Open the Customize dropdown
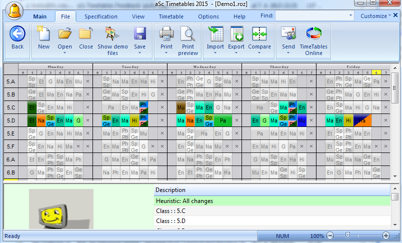This screenshot has width=402, height=243. [x=376, y=16]
